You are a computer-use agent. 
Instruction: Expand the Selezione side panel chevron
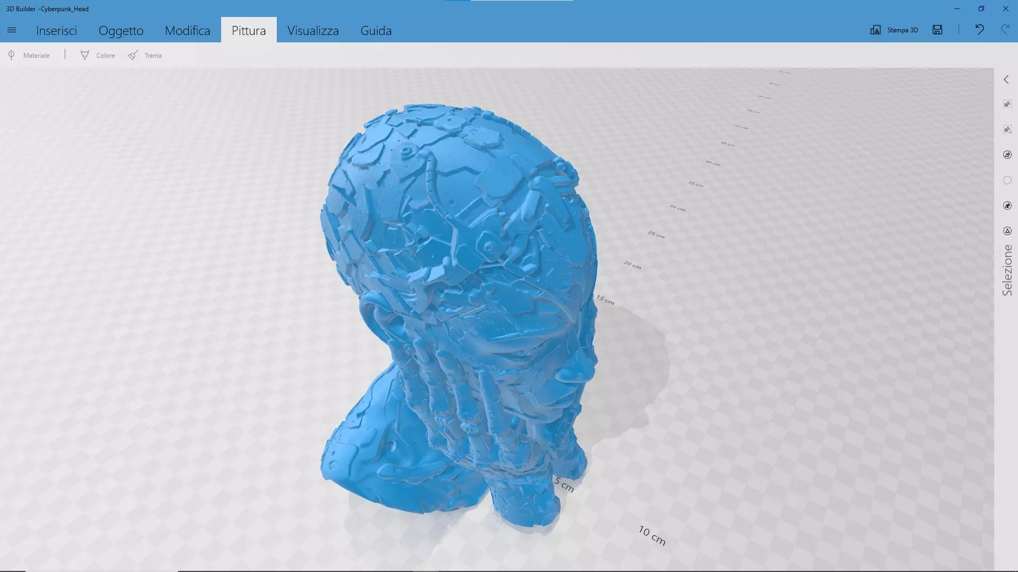pos(1006,79)
